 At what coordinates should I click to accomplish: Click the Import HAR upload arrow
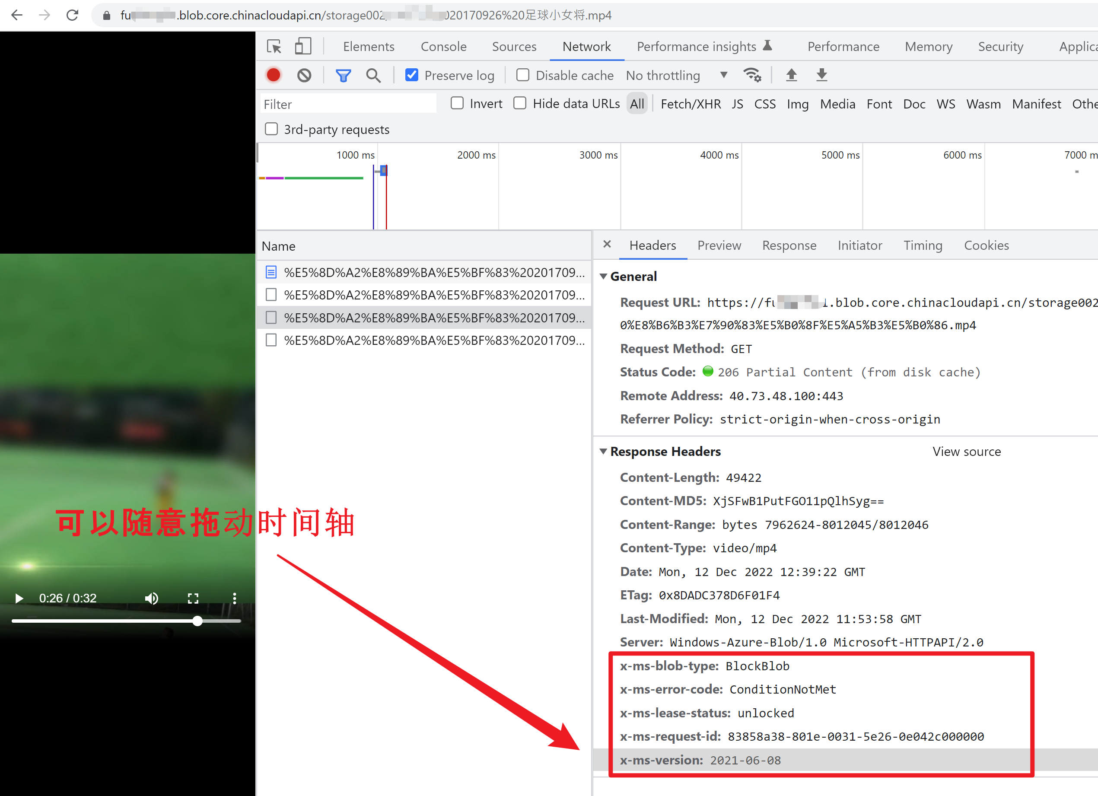tap(791, 75)
